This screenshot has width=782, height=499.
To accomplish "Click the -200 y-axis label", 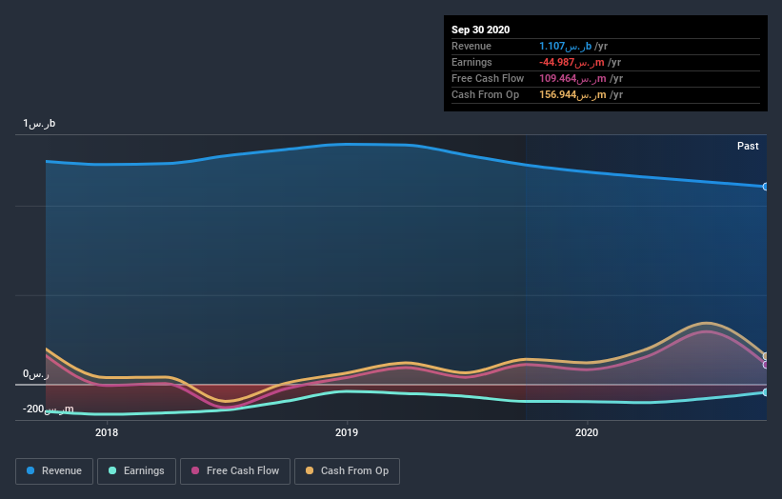I will click(48, 409).
